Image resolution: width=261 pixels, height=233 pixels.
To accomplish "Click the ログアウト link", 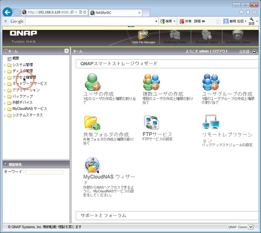I will point(220,51).
